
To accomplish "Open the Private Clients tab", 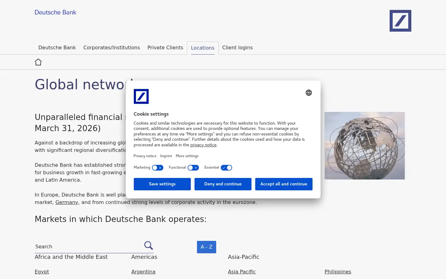I will [165, 47].
